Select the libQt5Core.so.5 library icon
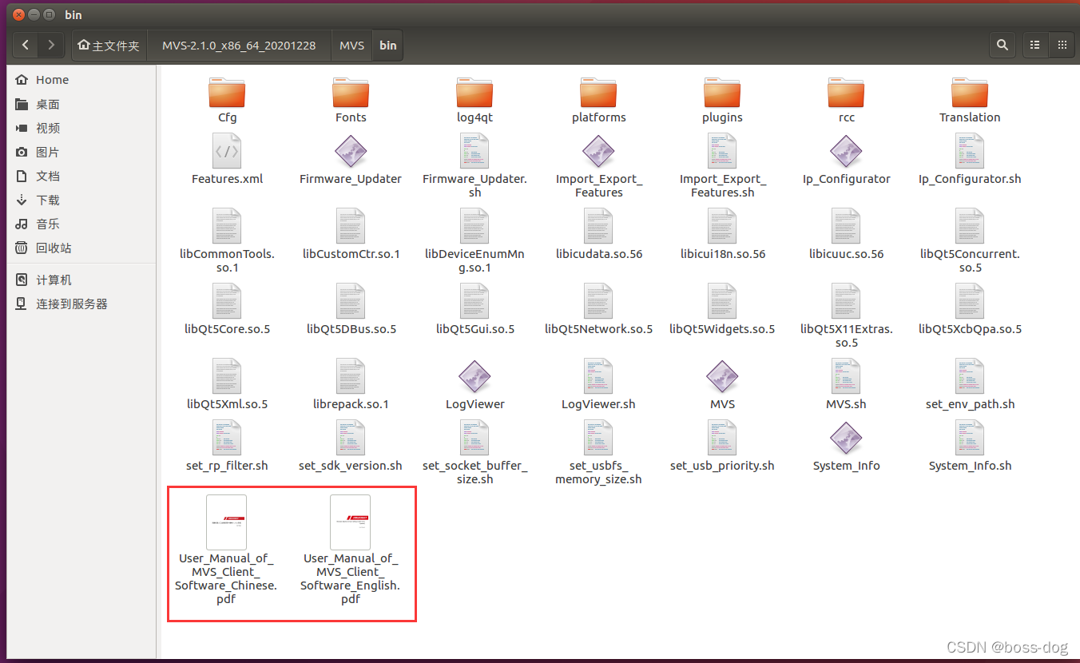1080x663 pixels. click(x=227, y=301)
